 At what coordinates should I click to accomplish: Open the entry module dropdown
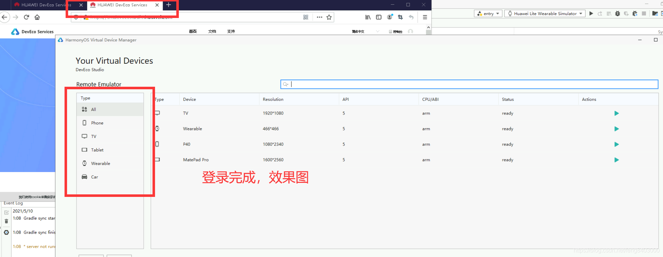488,14
